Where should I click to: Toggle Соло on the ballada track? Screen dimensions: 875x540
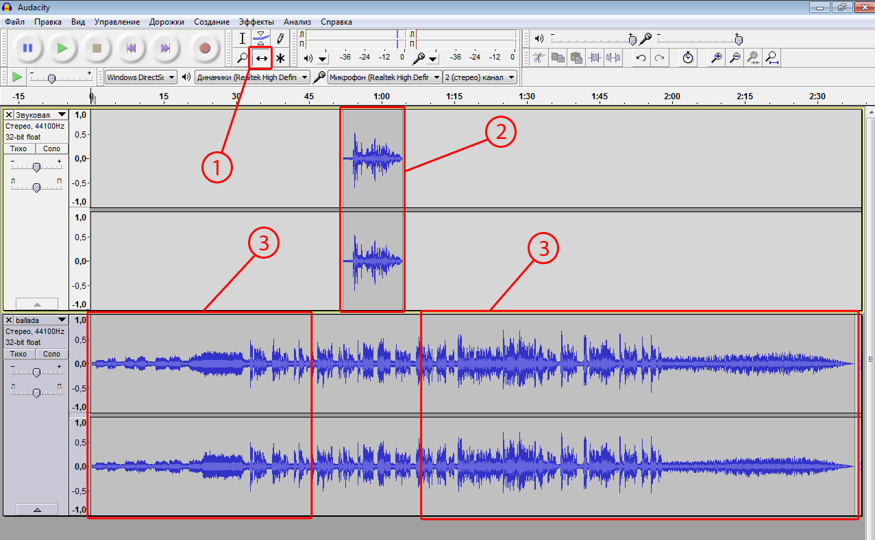(x=52, y=354)
